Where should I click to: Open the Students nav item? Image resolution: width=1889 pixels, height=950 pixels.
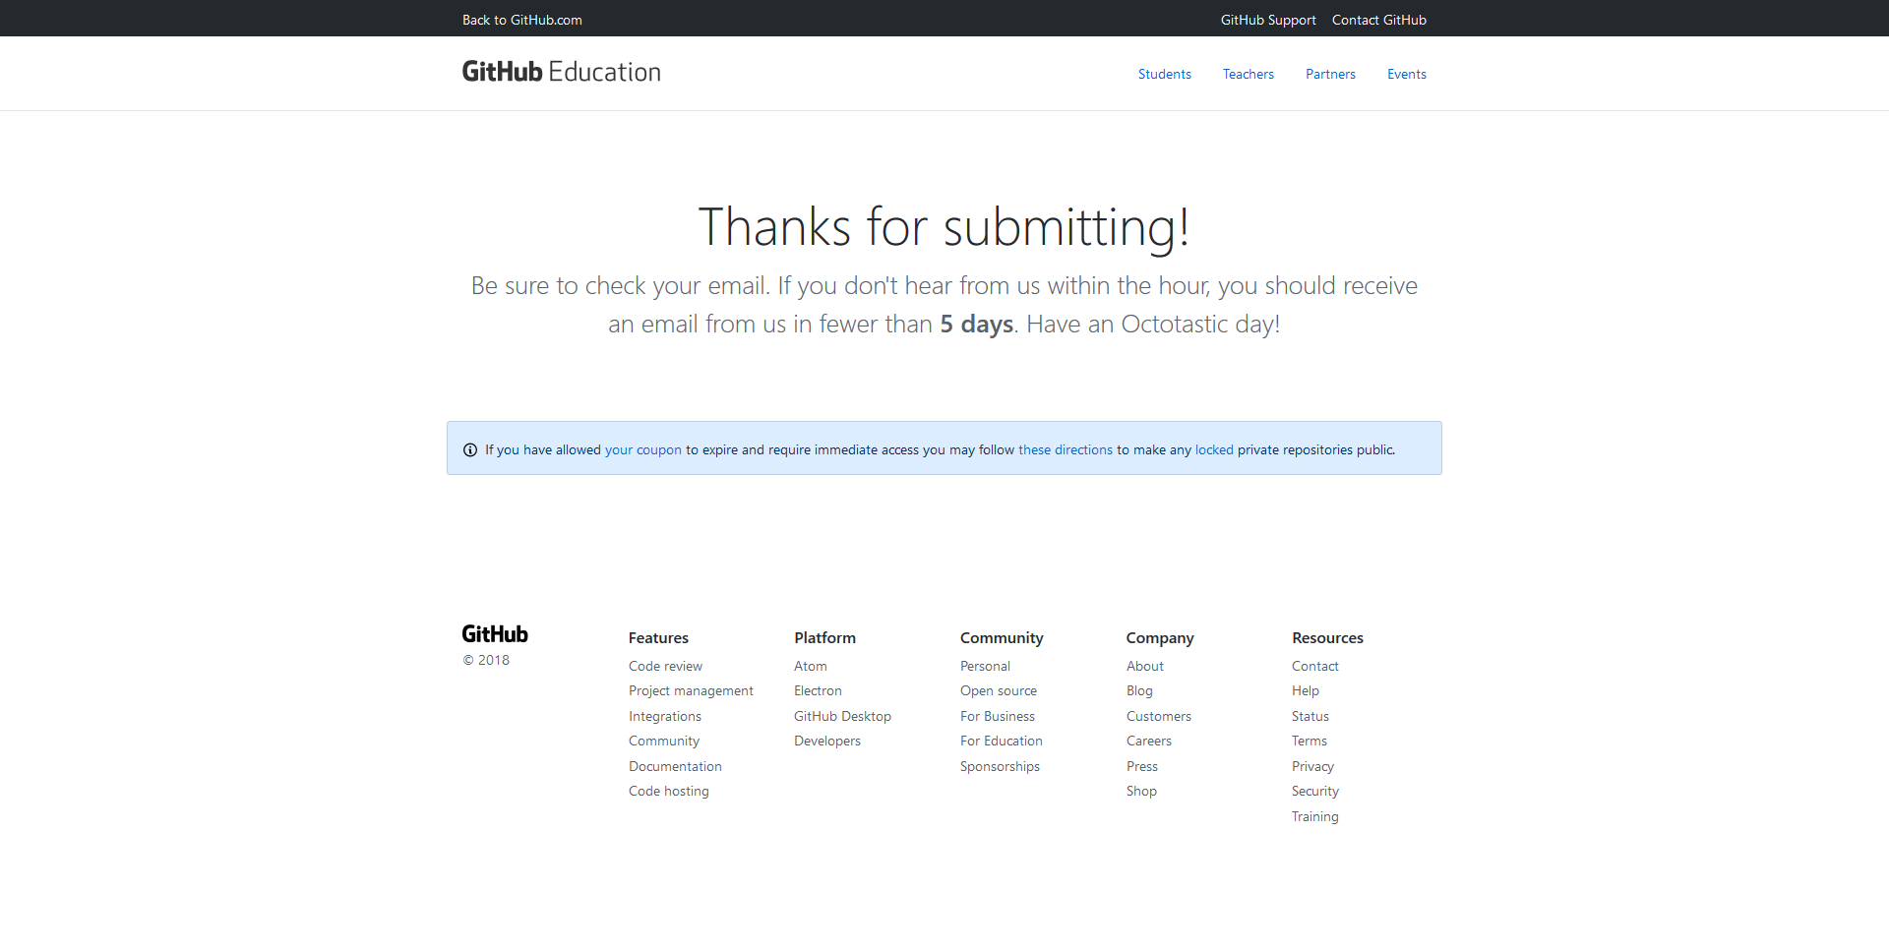[1165, 74]
